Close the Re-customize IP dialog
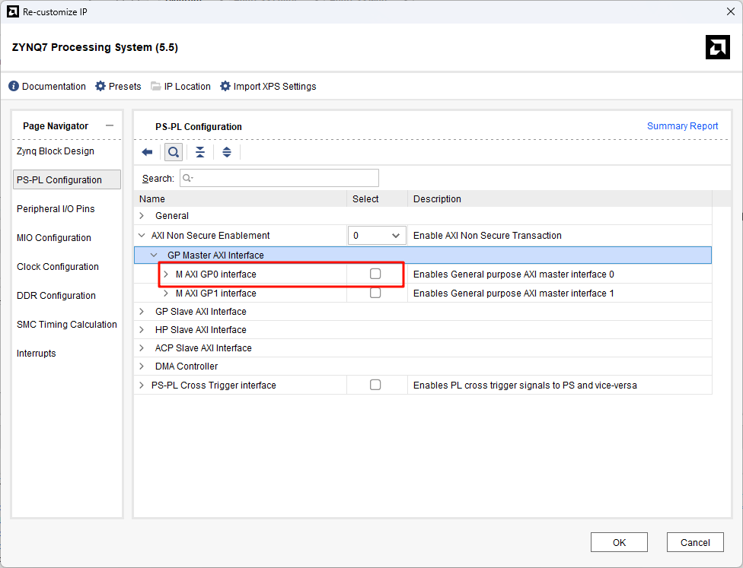The image size is (743, 568). [731, 11]
